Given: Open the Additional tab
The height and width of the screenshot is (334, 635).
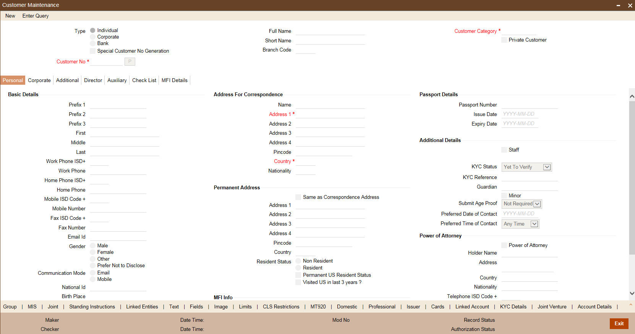Looking at the screenshot, I should point(67,80).
